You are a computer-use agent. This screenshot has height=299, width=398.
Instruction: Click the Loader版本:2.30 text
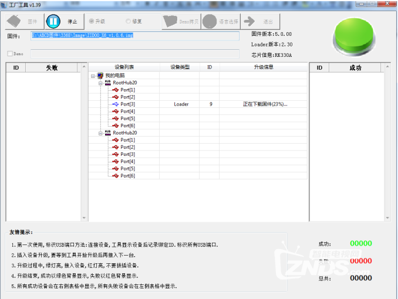(x=272, y=45)
